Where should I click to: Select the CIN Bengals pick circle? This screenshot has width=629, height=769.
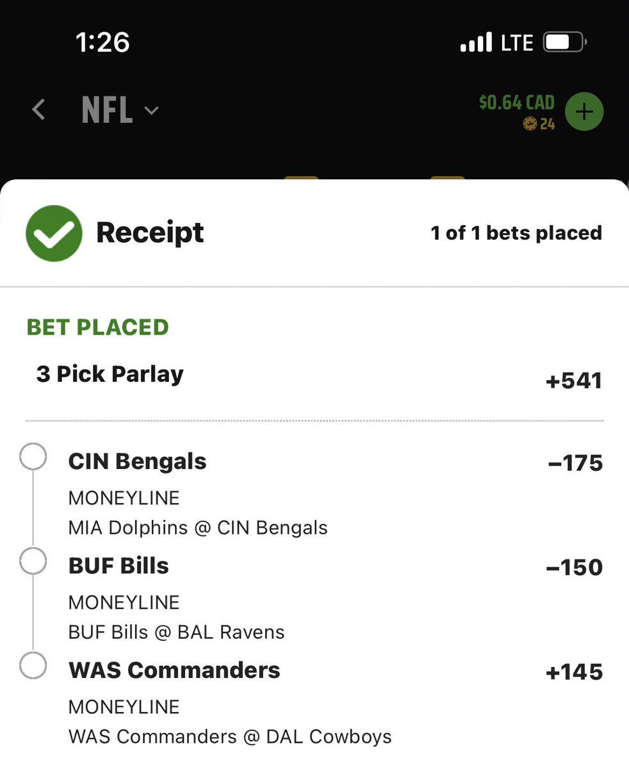click(x=33, y=458)
